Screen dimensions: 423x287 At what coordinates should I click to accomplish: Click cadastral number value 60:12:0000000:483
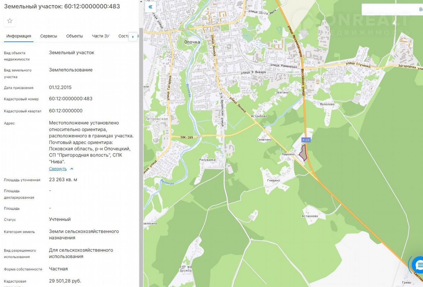[x=71, y=99]
